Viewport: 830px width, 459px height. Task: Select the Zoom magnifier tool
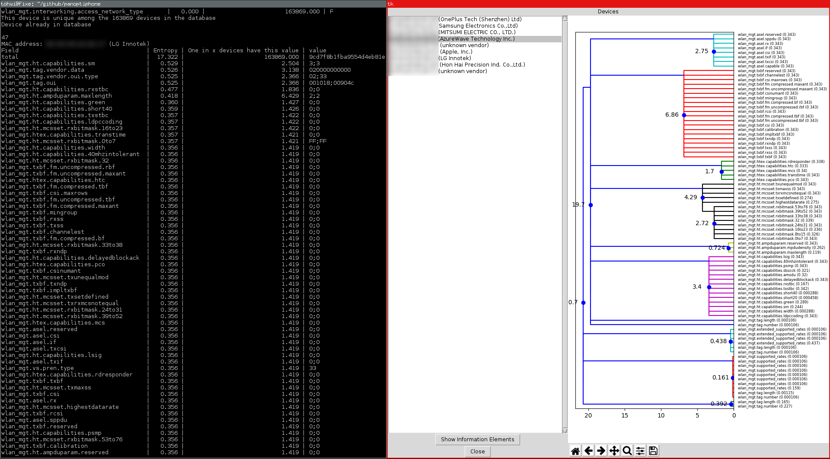pos(627,451)
